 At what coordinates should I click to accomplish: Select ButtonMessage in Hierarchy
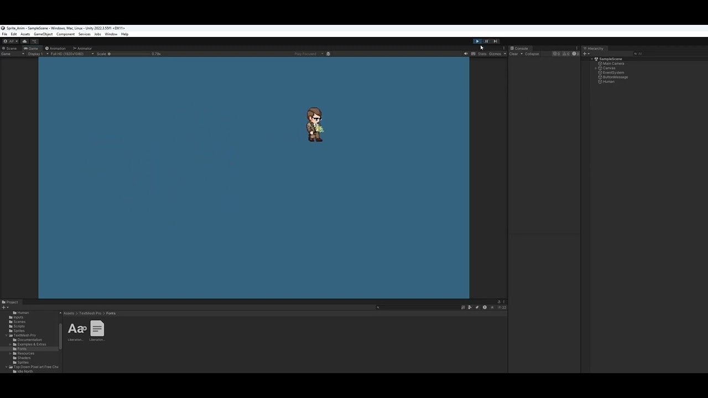pos(615,77)
